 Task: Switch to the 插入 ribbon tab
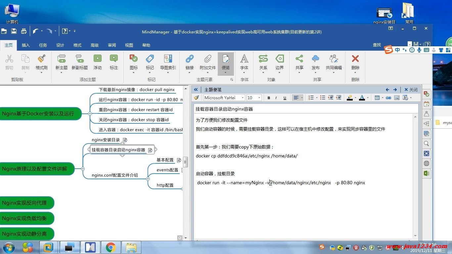[x=26, y=45]
